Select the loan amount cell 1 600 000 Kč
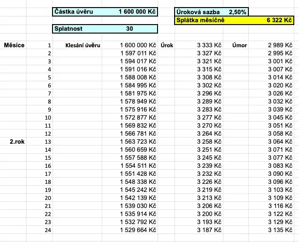The height and width of the screenshot is (242, 299). (x=137, y=12)
